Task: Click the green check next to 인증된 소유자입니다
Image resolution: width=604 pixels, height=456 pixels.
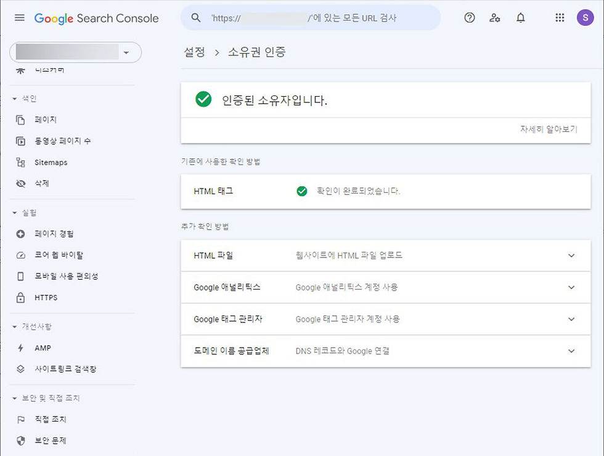Action: pos(203,99)
